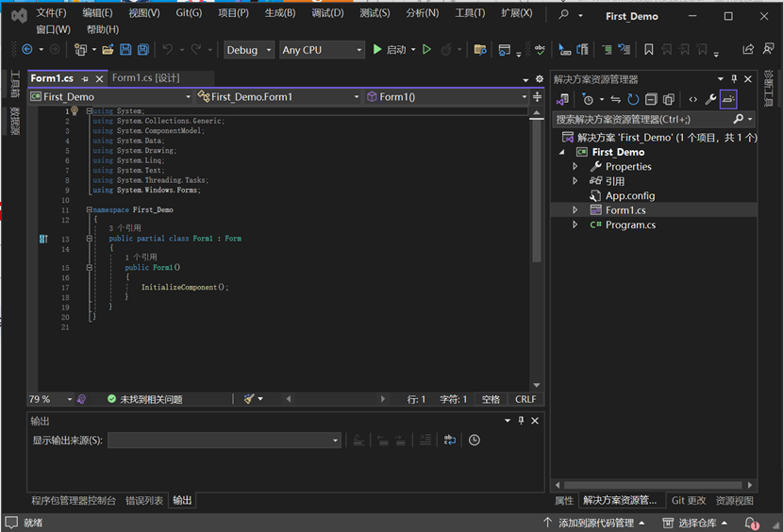Open Properties wrench icon in Solution Explorer
The image size is (783, 532).
[x=710, y=99]
